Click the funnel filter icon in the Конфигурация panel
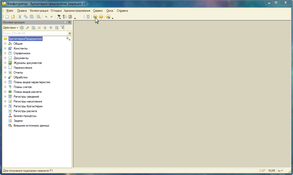The height and width of the screenshot is (175, 293). click(63, 28)
